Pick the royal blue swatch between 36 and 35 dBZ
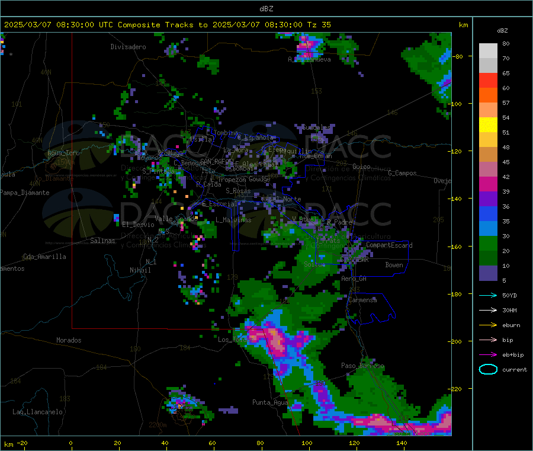The width and height of the screenshot is (533, 451). 488,213
